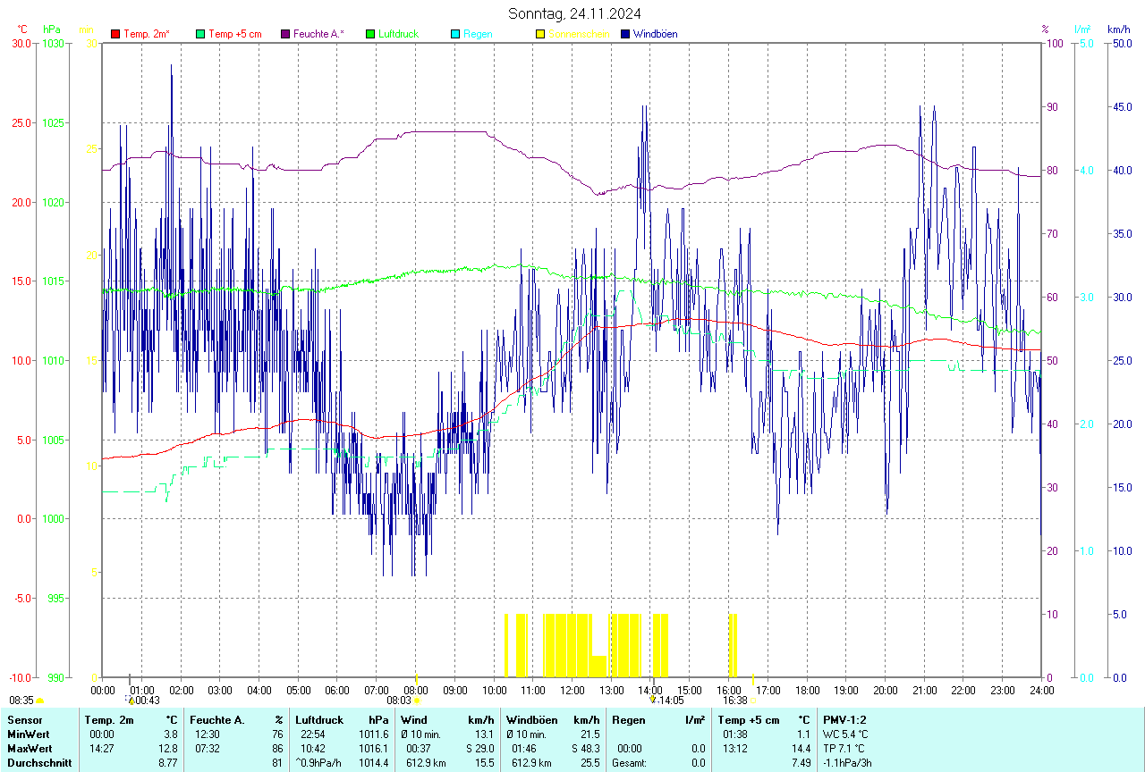Click the average pressure value 1014.4

pyautogui.click(x=373, y=762)
